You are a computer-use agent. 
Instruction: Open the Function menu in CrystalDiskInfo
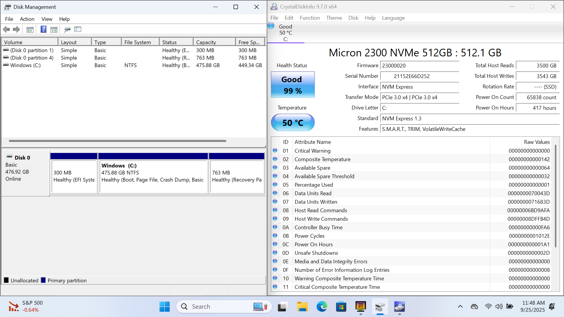310,18
